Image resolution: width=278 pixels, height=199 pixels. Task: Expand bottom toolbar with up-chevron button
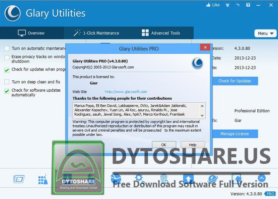pos(262,178)
